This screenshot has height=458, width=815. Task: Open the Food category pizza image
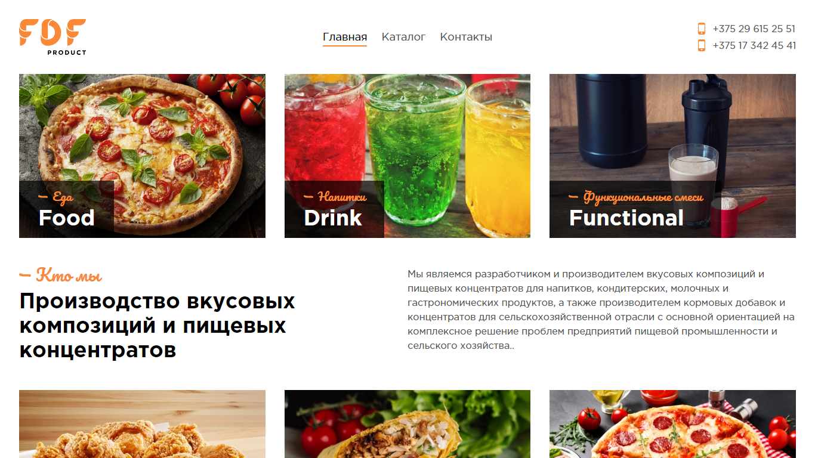pyautogui.click(x=142, y=156)
